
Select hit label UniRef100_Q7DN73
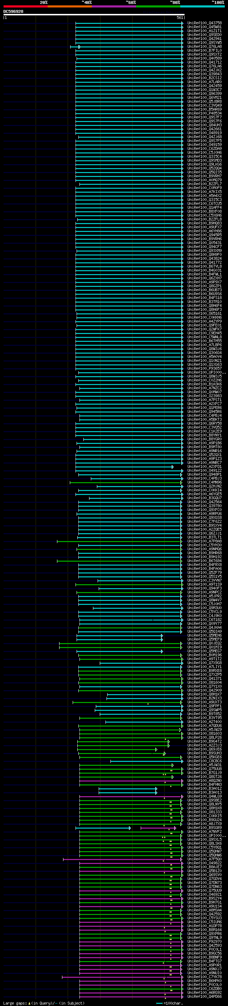point(204,883)
